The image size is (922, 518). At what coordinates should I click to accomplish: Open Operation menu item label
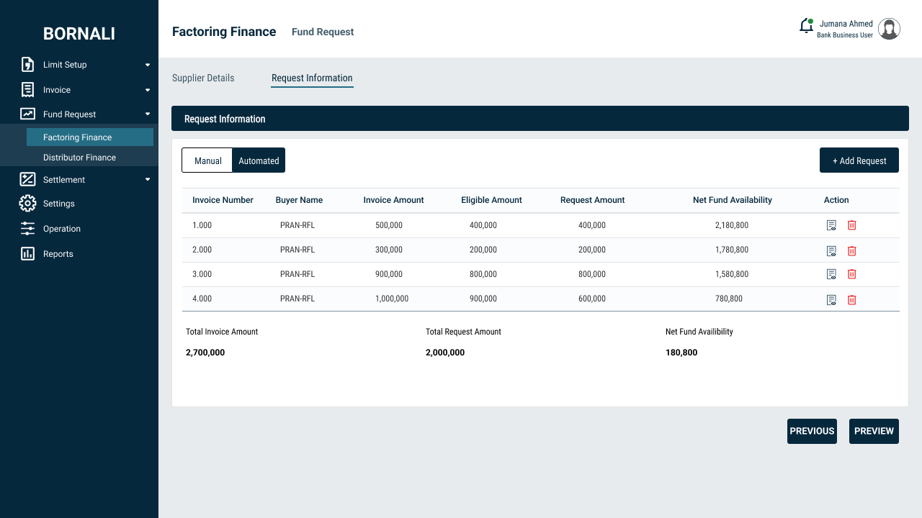point(62,229)
